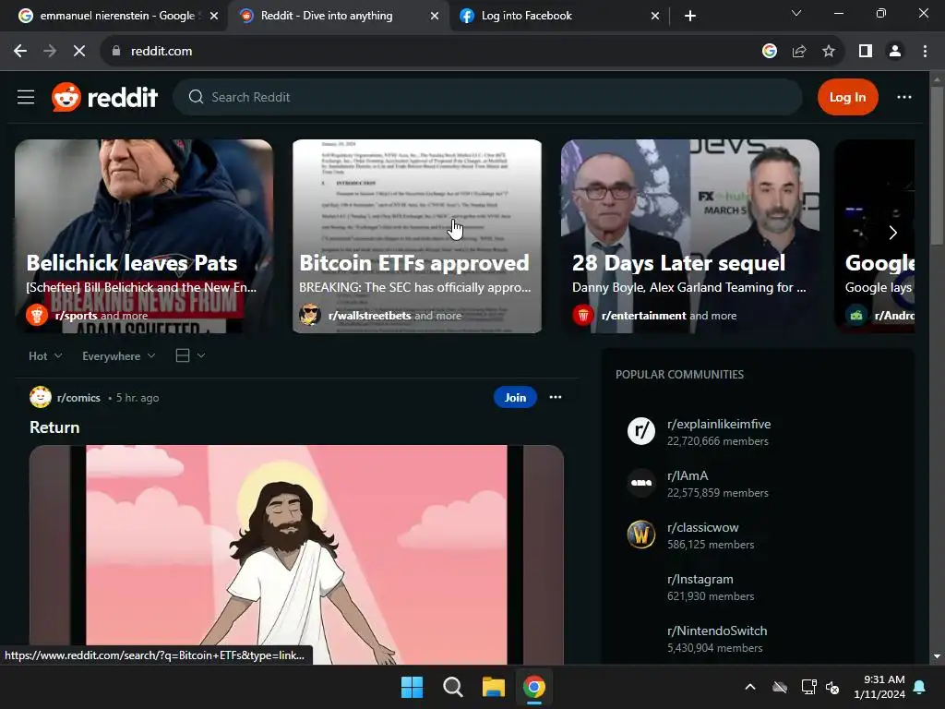Image resolution: width=945 pixels, height=709 pixels.
Task: Click the r/wallstreetbets community avatar
Action: click(310, 315)
